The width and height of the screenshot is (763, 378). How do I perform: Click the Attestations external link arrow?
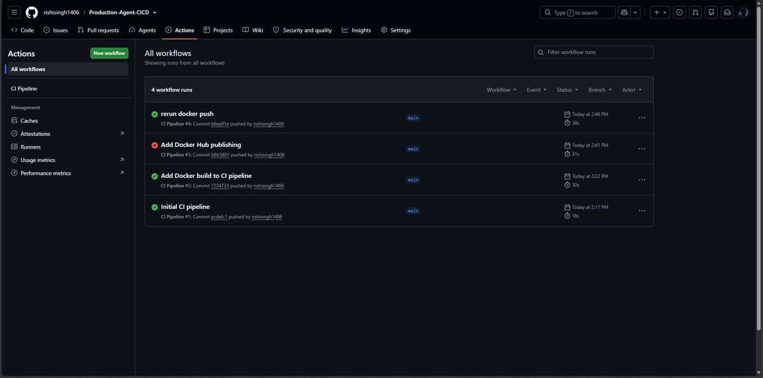(x=122, y=133)
